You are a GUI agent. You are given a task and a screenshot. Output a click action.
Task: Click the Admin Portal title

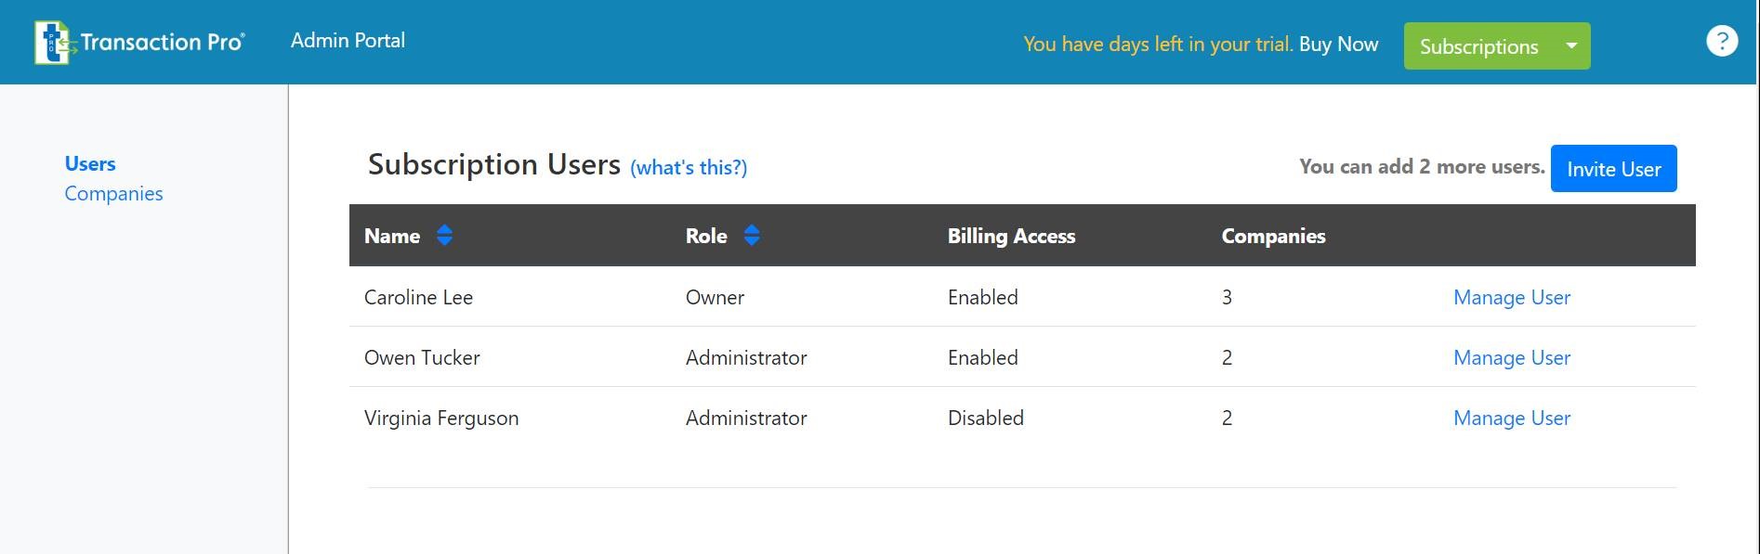pos(348,40)
